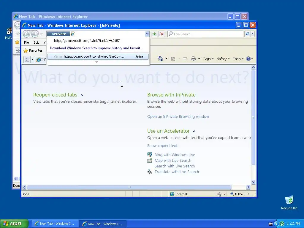Image resolution: width=304 pixels, height=228 pixels.
Task: Click the Help question mark icon
Action: click(x=248, y=59)
